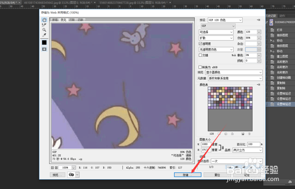Open the 品质 dropdown showing 两次立方
Screen dimensions: 295x189
click(247, 150)
